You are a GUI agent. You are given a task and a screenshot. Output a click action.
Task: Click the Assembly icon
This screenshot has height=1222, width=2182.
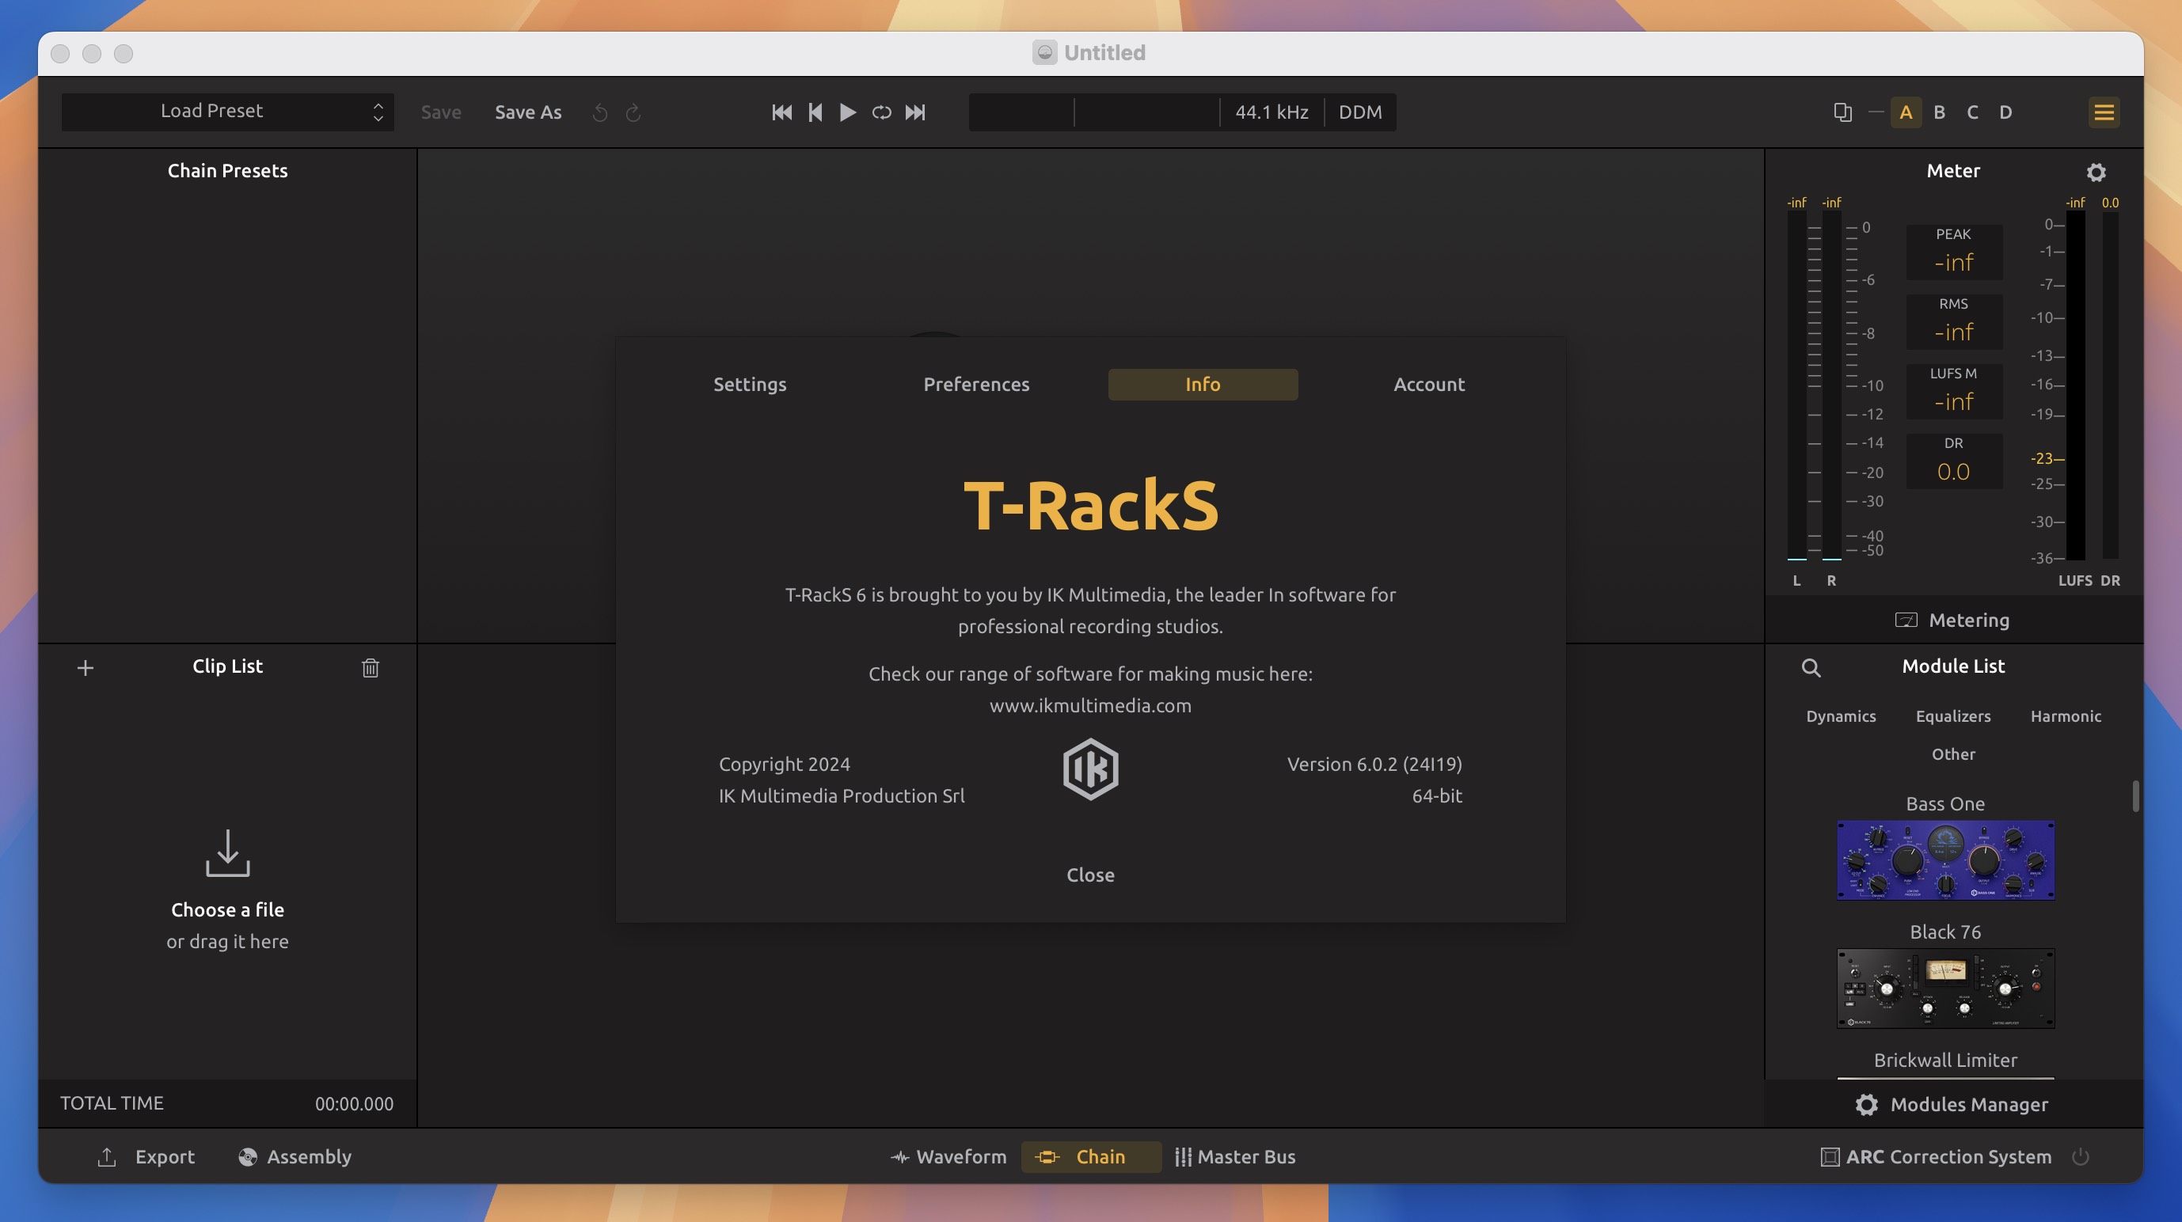[245, 1156]
